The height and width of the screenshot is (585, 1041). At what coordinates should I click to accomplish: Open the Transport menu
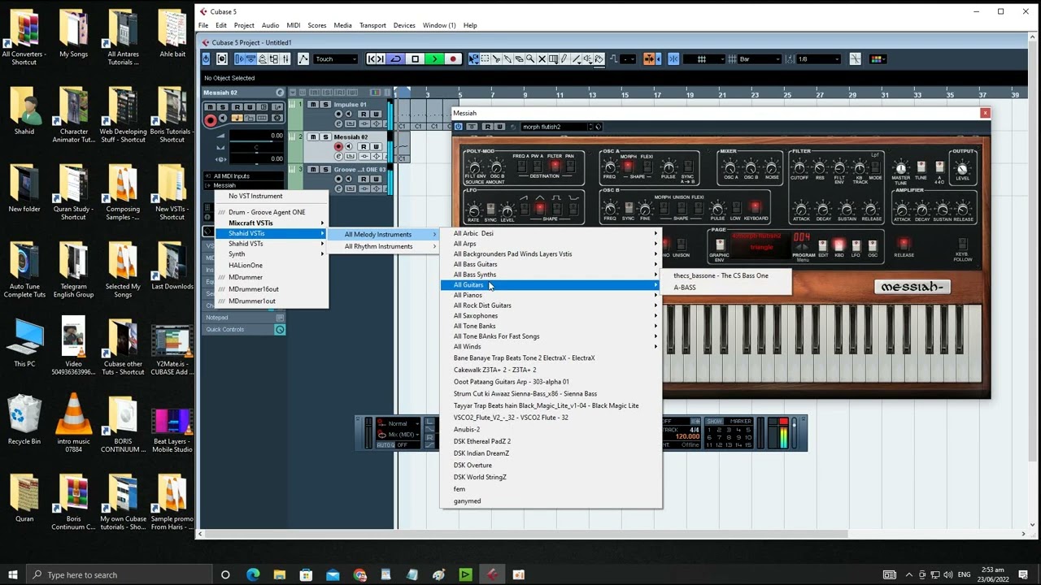372,25
